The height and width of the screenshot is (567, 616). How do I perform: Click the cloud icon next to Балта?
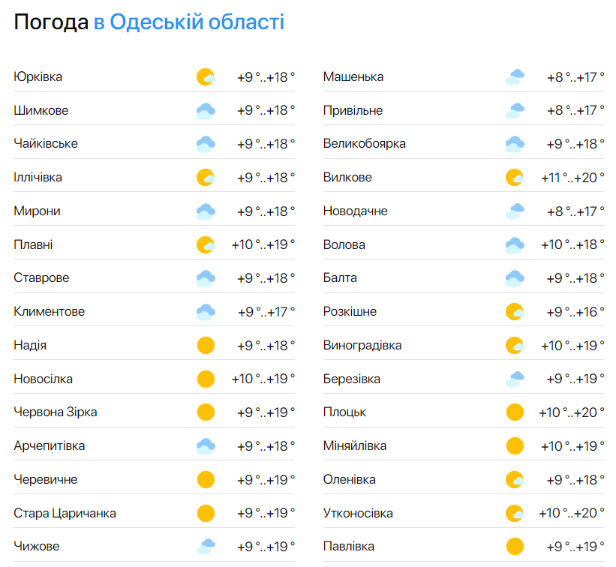coord(515,277)
